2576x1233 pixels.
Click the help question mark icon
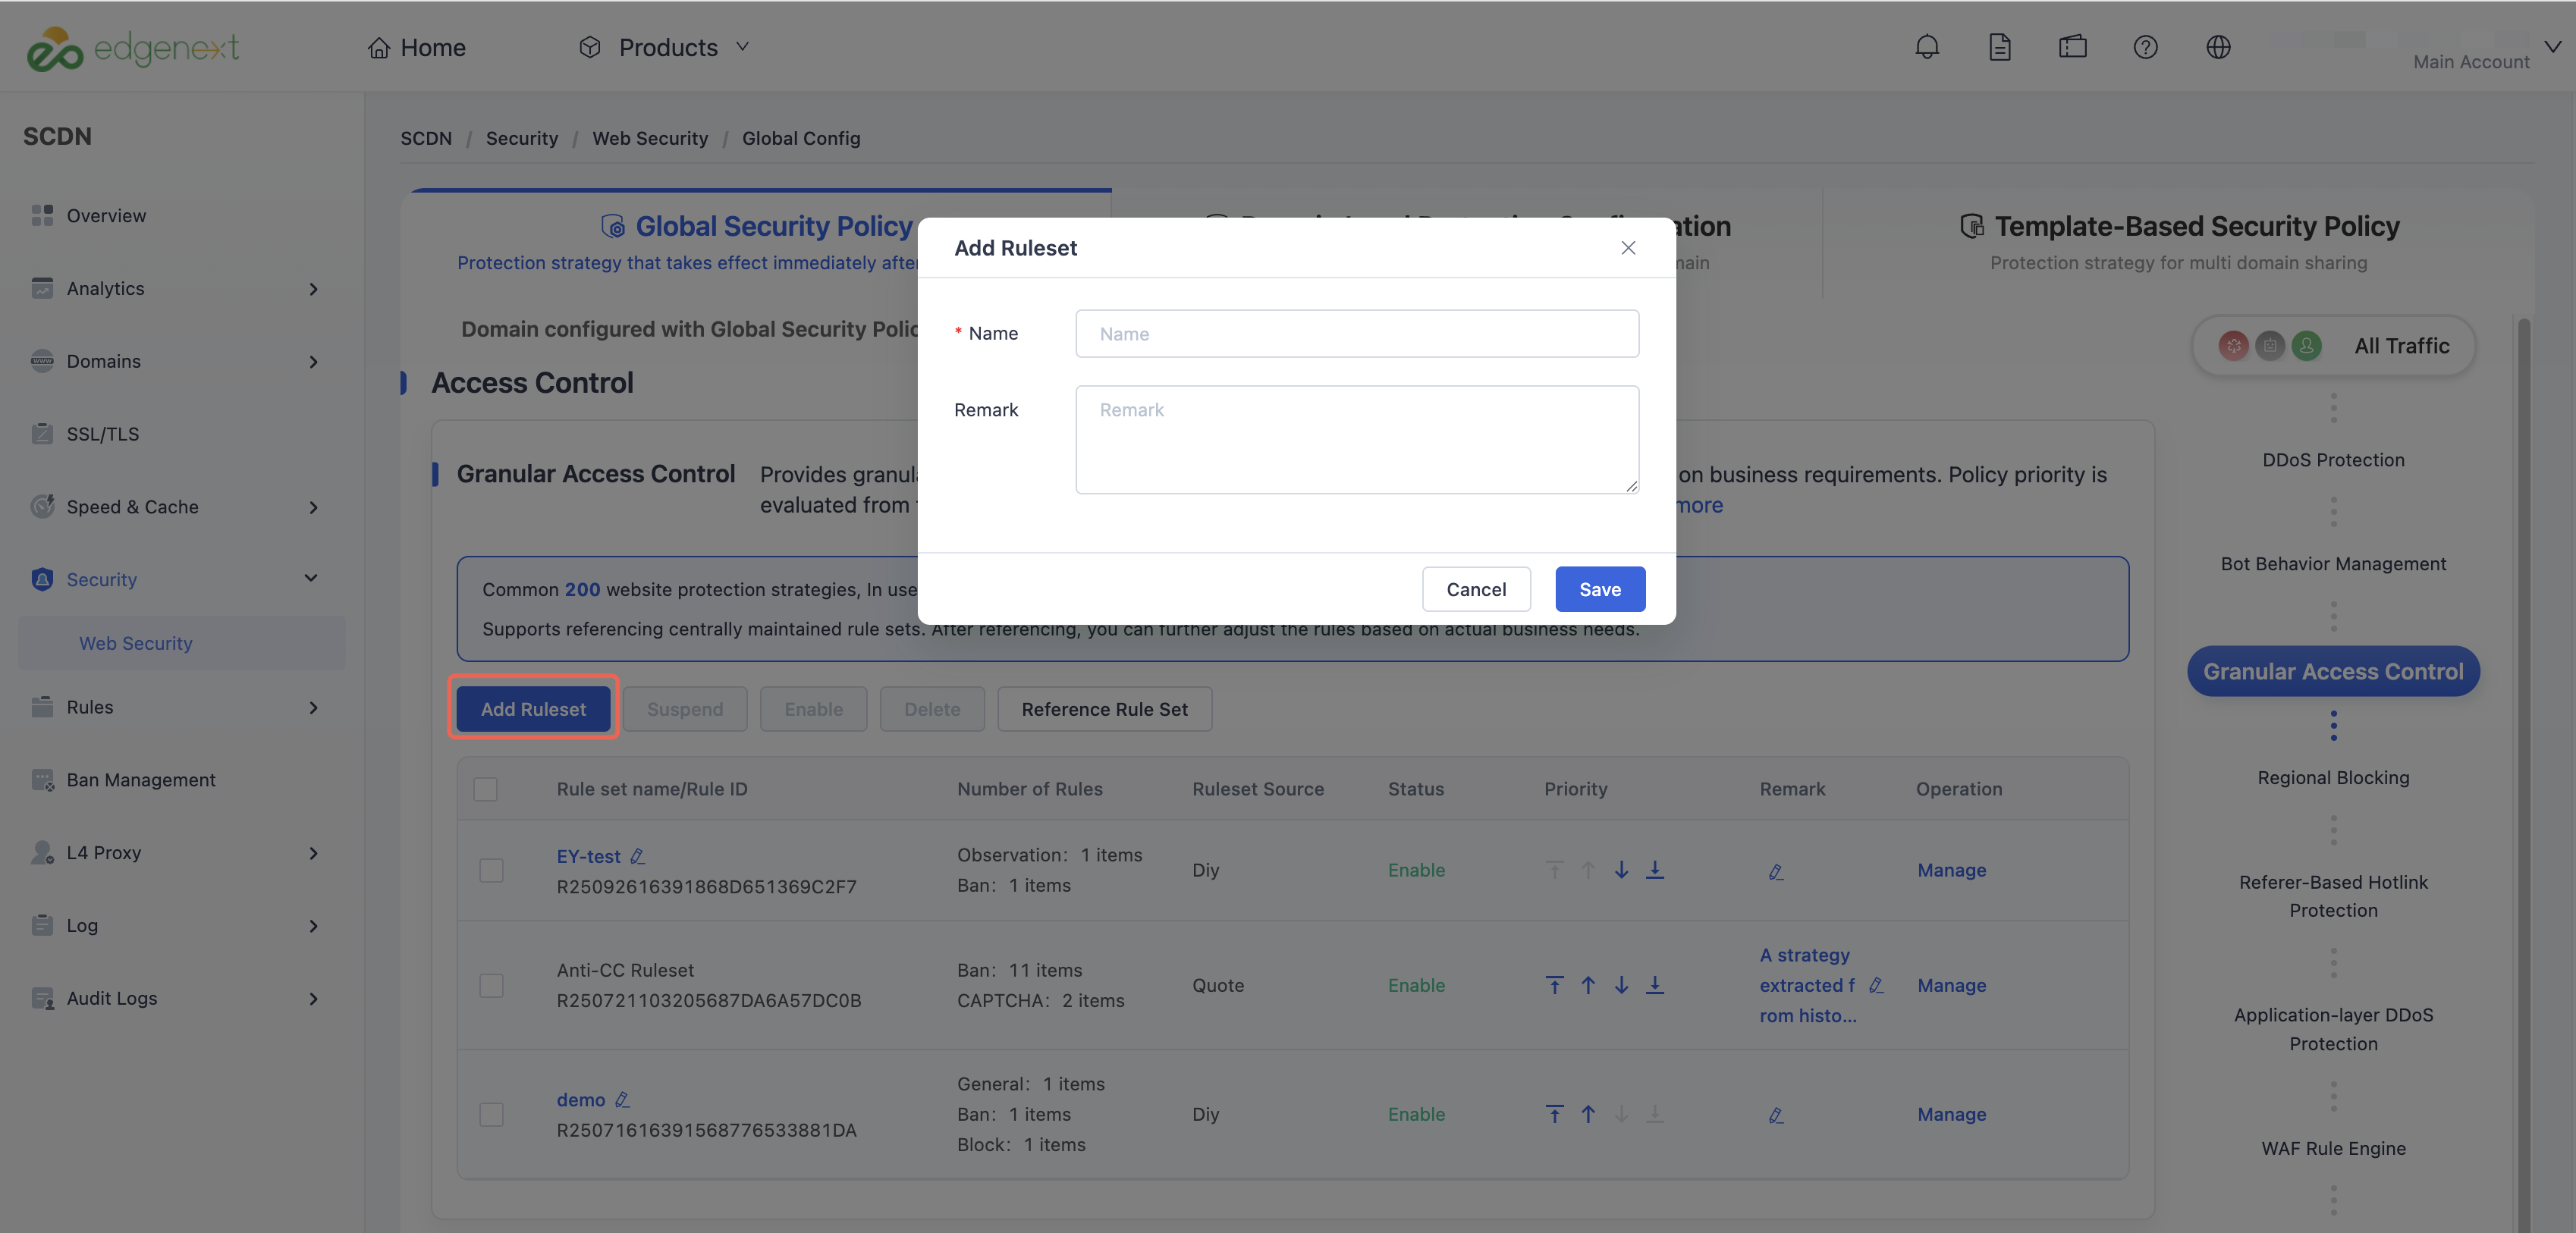[2145, 47]
